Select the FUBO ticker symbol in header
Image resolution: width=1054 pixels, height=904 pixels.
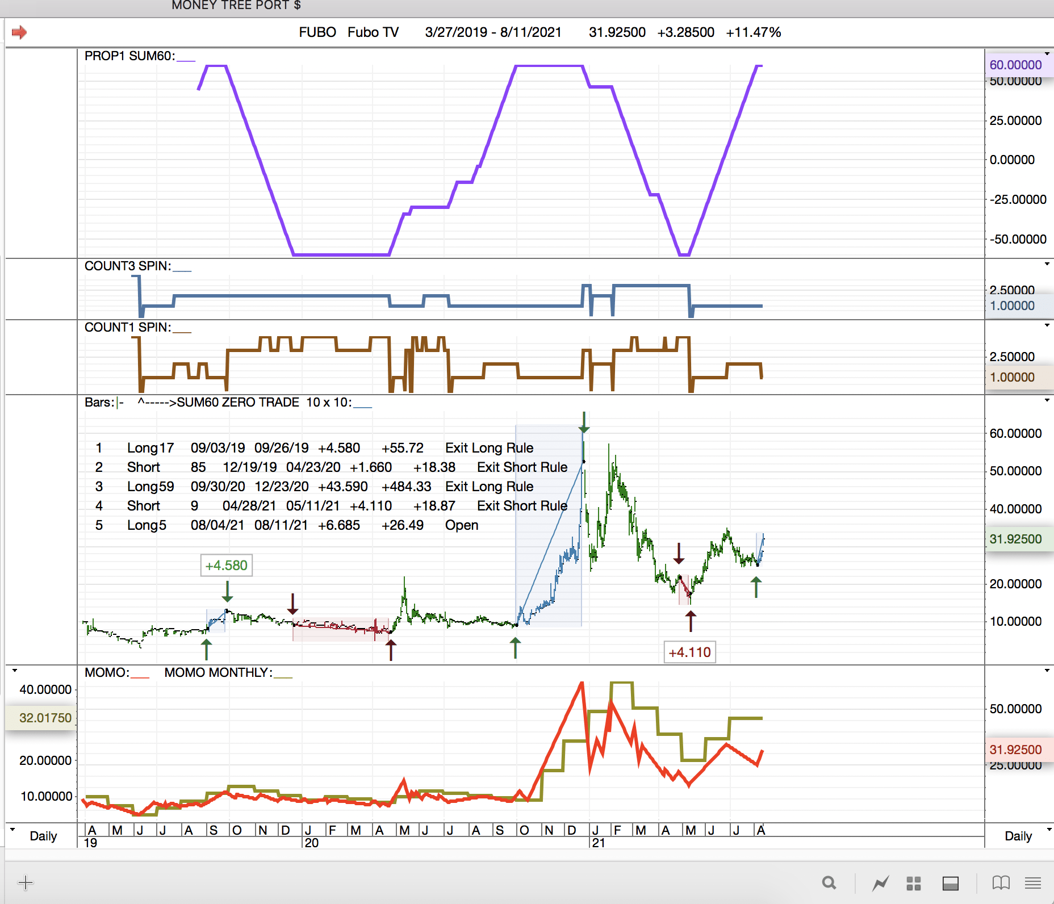tap(317, 32)
